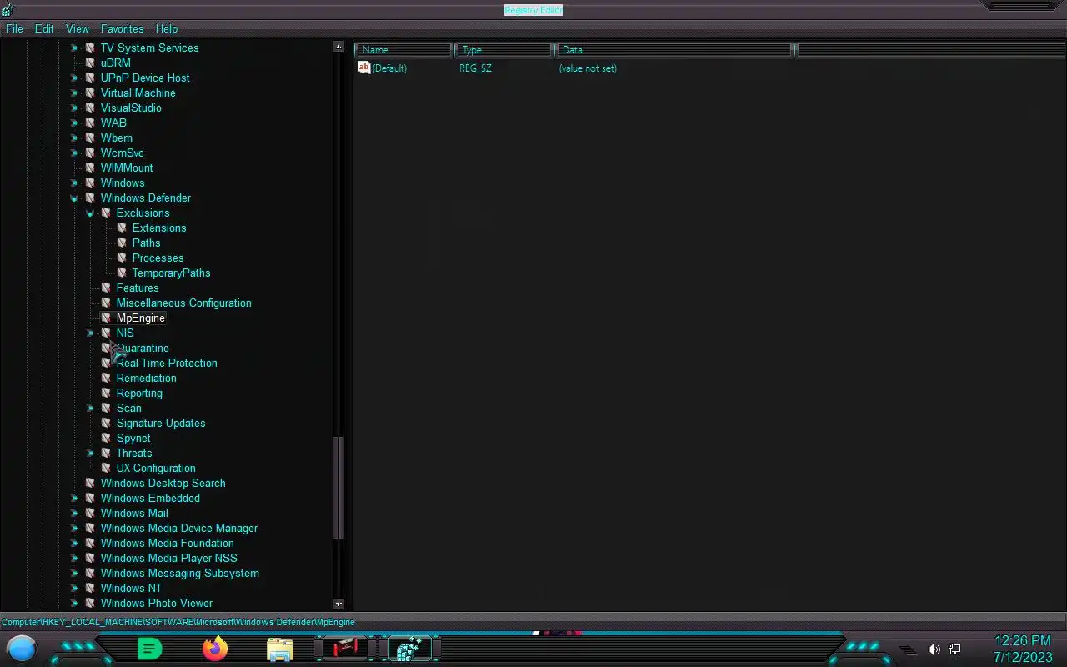
Task: Select the UPnP Device Host key
Action: point(145,78)
